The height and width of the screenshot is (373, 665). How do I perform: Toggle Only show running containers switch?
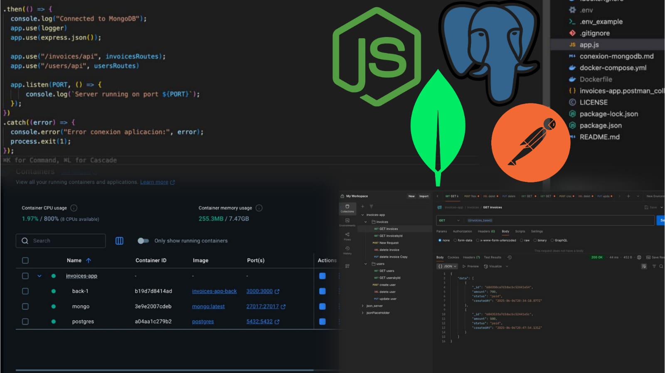pos(143,240)
